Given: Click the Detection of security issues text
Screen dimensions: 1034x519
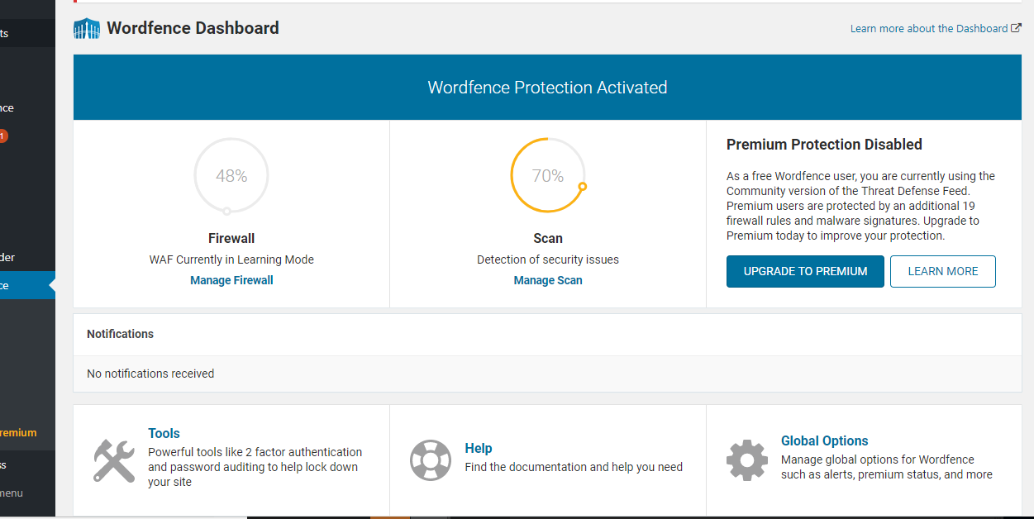Looking at the screenshot, I should click(548, 259).
